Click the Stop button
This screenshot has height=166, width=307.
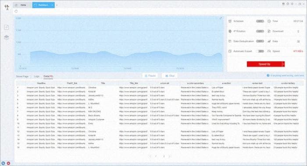click(x=170, y=76)
